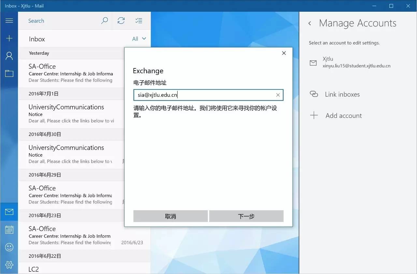Select Link inboxes option
Viewport: 417px width, 274px height.
342,94
